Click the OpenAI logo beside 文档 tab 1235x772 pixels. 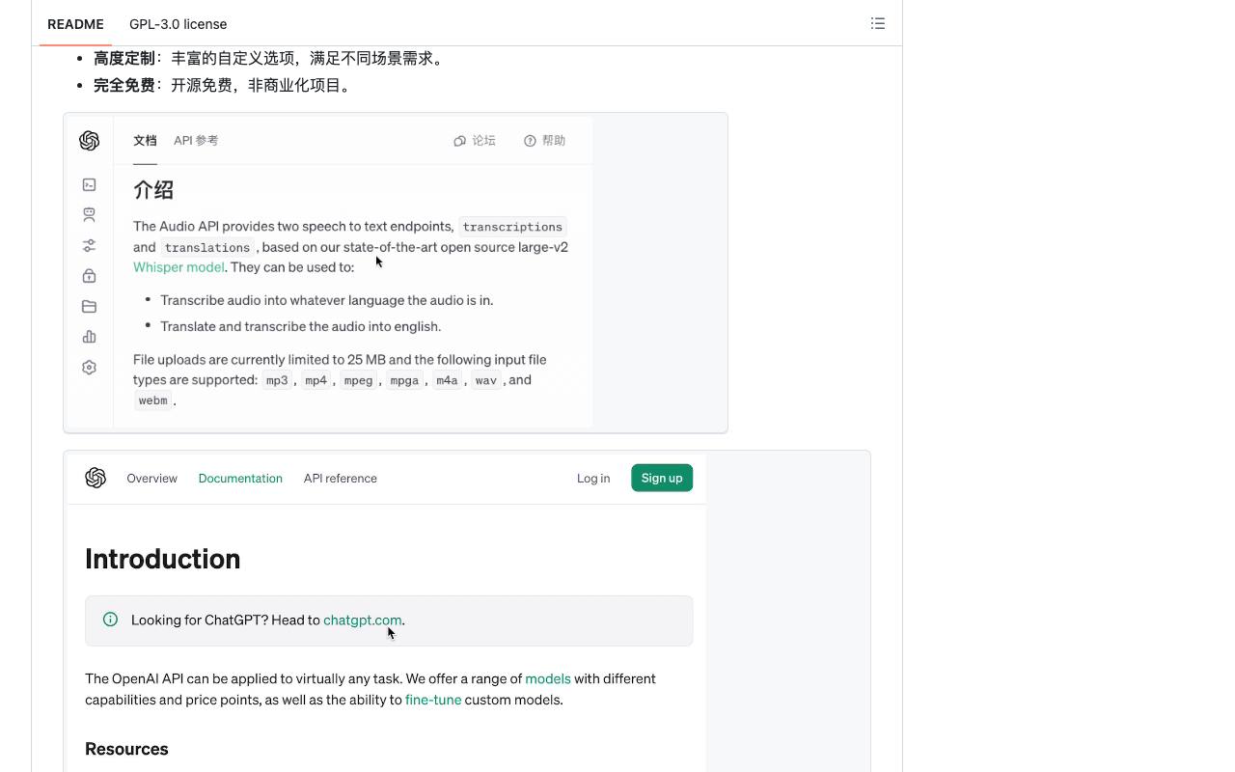(x=90, y=141)
